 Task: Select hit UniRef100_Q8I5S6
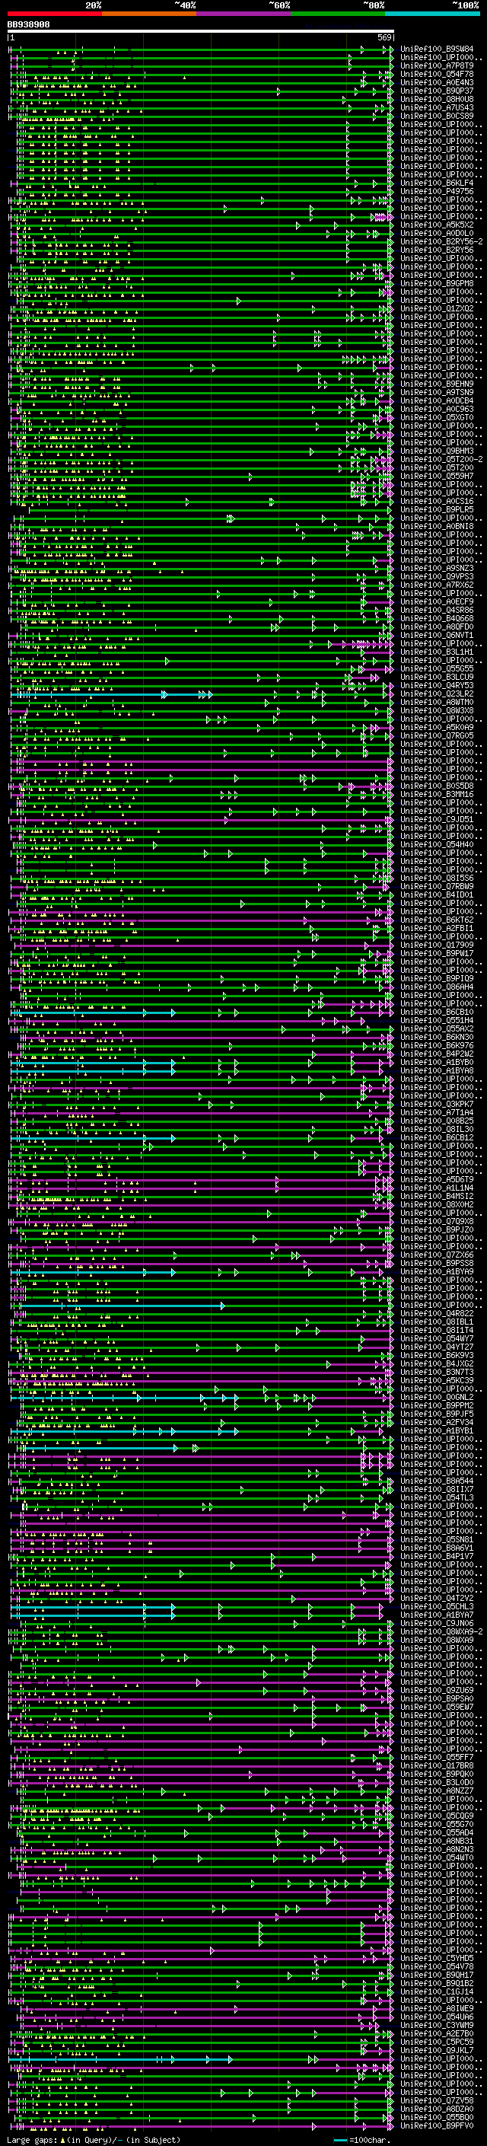pyautogui.click(x=436, y=878)
